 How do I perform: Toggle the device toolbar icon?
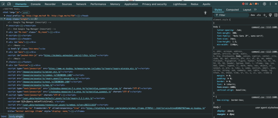9,4
